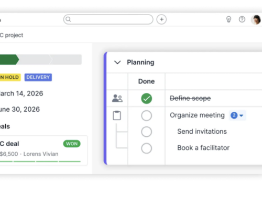
Task: Click the clipboard icon beside Organize meeting
Action: tap(117, 115)
